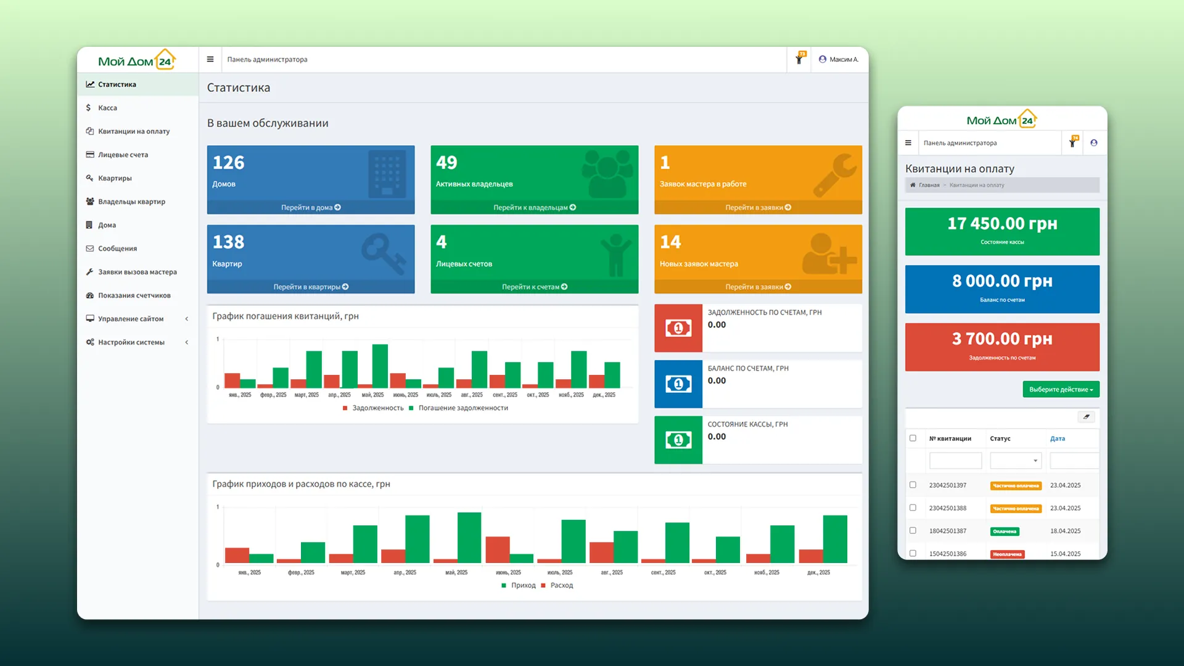Click the master requests wrench icon with badge
This screenshot has width=1184, height=666.
[799, 59]
